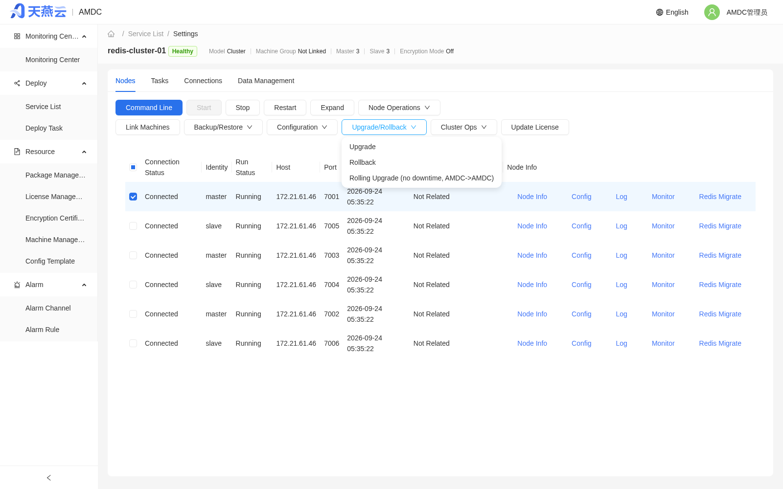This screenshot has width=783, height=489.
Task: Click Service List breadcrumb link
Action: coord(146,34)
